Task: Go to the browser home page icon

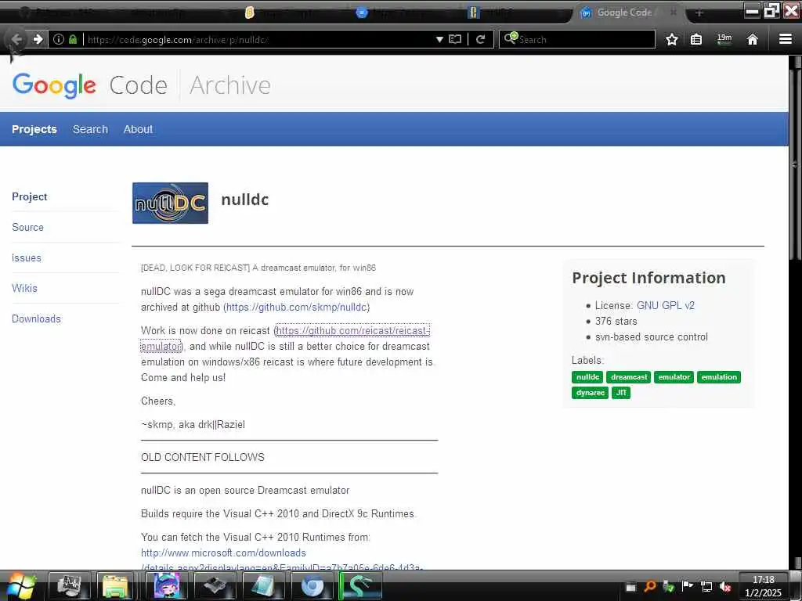Action: click(752, 39)
